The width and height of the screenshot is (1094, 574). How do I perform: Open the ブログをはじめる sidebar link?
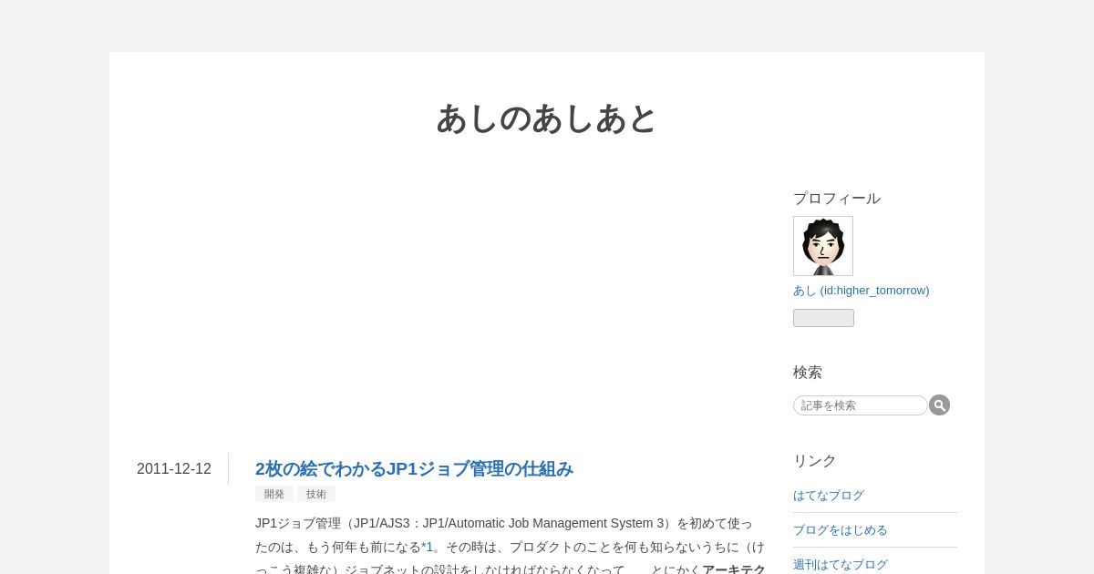pyautogui.click(x=841, y=530)
